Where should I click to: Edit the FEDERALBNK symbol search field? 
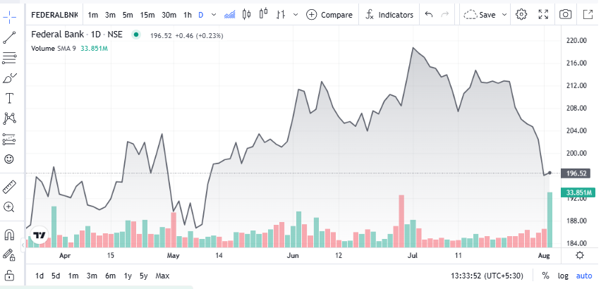54,15
